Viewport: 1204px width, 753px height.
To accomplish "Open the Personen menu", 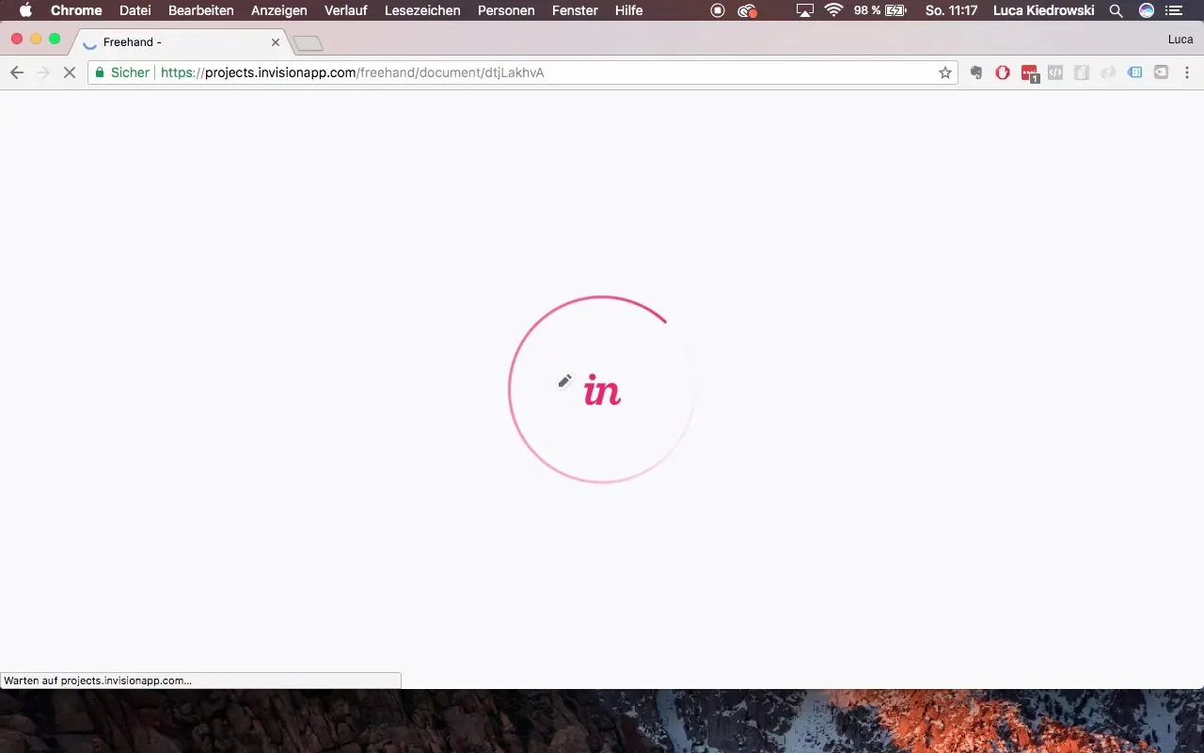I will pyautogui.click(x=506, y=10).
